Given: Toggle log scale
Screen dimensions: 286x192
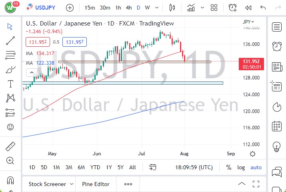Looking at the screenshot, I should 241,167.
